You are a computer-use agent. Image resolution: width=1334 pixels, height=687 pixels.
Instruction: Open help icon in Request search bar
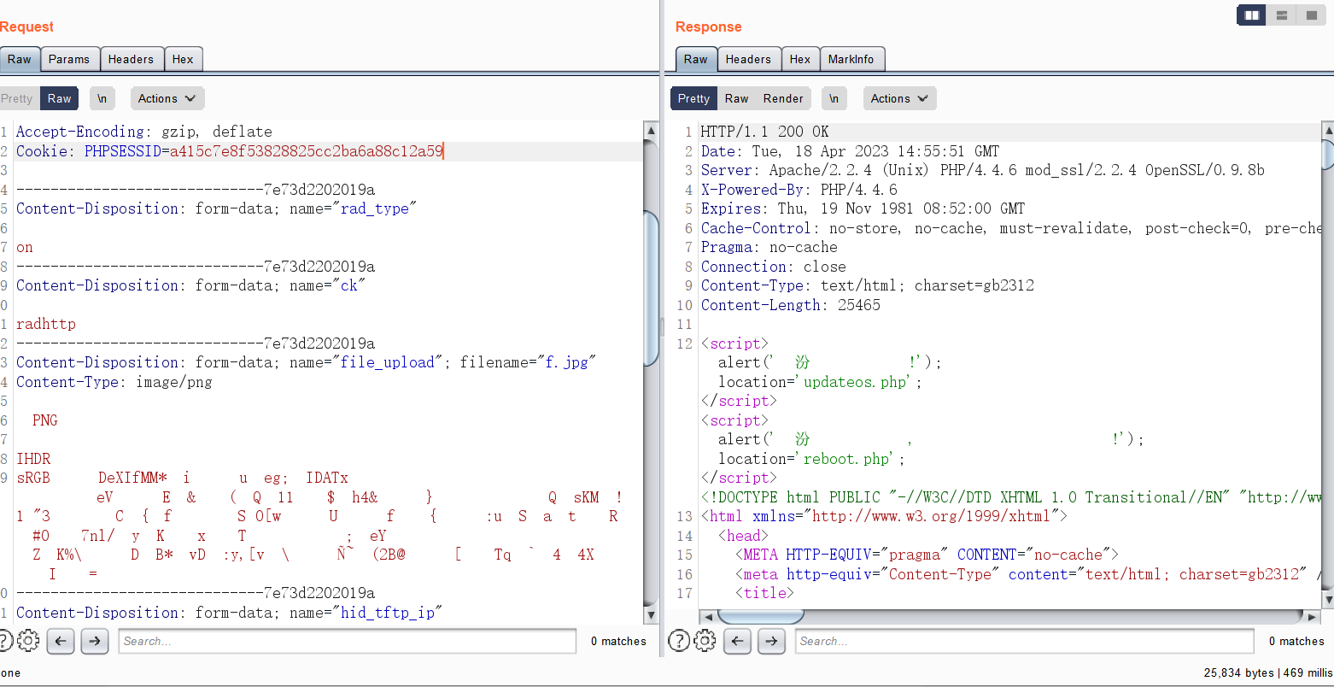(4, 641)
